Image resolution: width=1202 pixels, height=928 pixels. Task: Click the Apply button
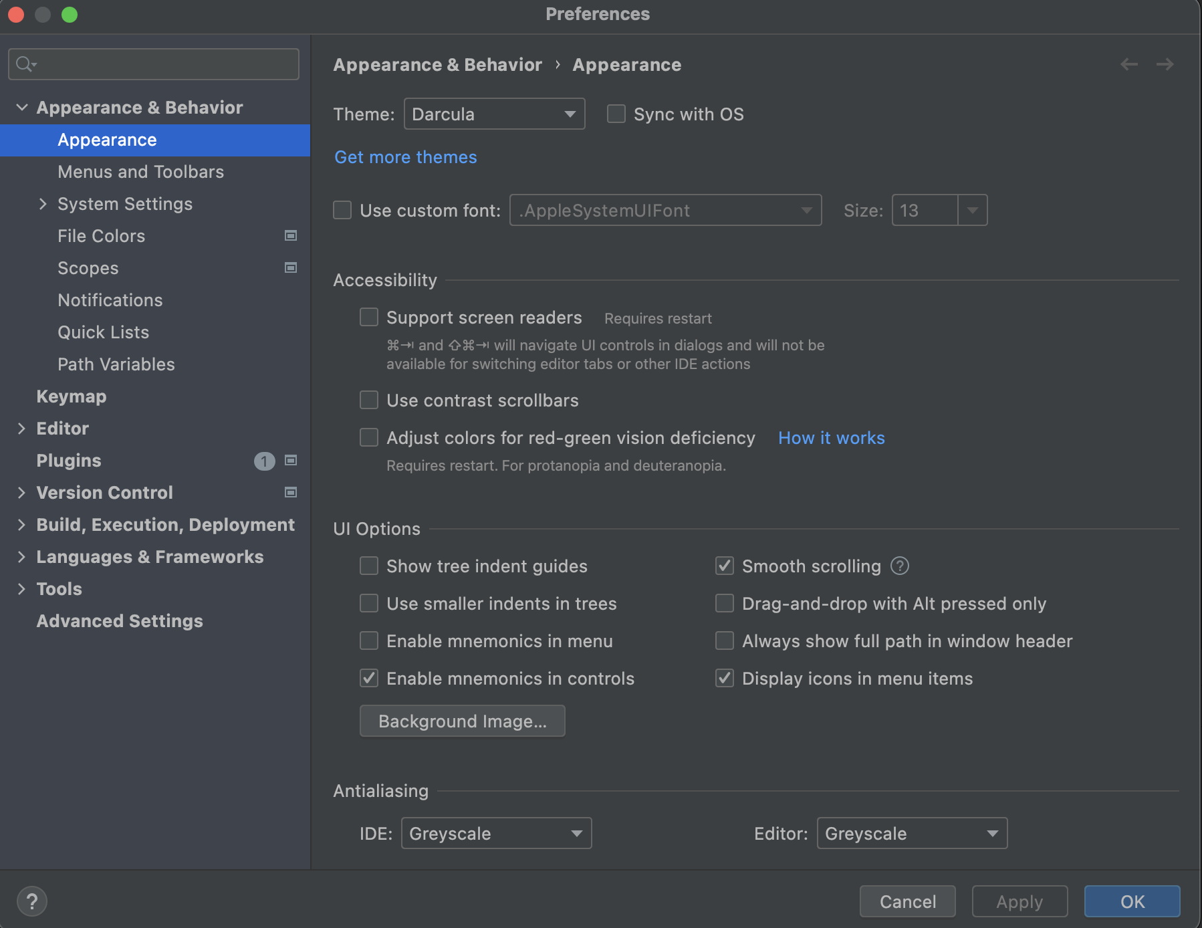click(x=1020, y=901)
